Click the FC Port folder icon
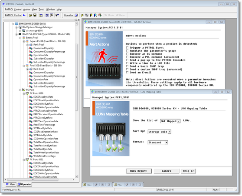Screen dimensions: 242x196 [x=23, y=90]
